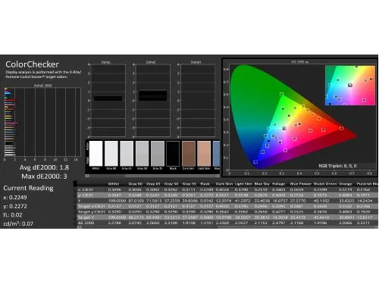Click the Foliage column header

pyautogui.click(x=278, y=184)
